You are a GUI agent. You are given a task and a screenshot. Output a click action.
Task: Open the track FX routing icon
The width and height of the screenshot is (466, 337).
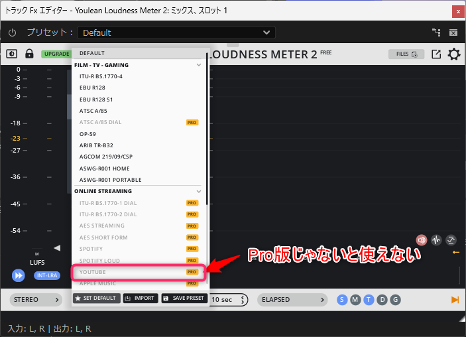click(x=436, y=33)
